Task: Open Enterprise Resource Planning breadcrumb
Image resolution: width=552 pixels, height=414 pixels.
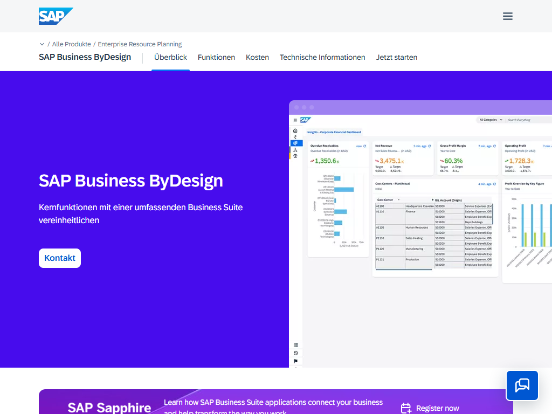Action: point(140,44)
